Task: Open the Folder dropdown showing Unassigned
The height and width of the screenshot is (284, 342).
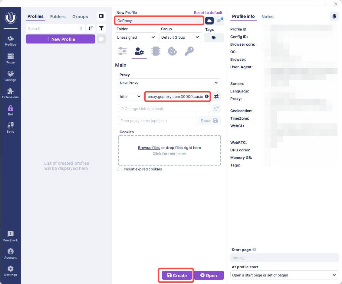Action: point(136,37)
